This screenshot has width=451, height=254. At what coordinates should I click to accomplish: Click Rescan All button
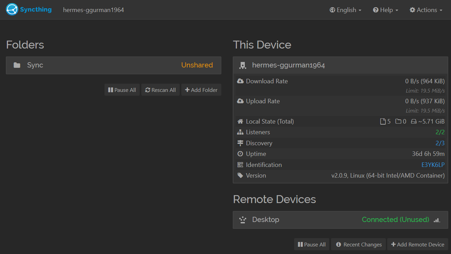click(x=161, y=90)
